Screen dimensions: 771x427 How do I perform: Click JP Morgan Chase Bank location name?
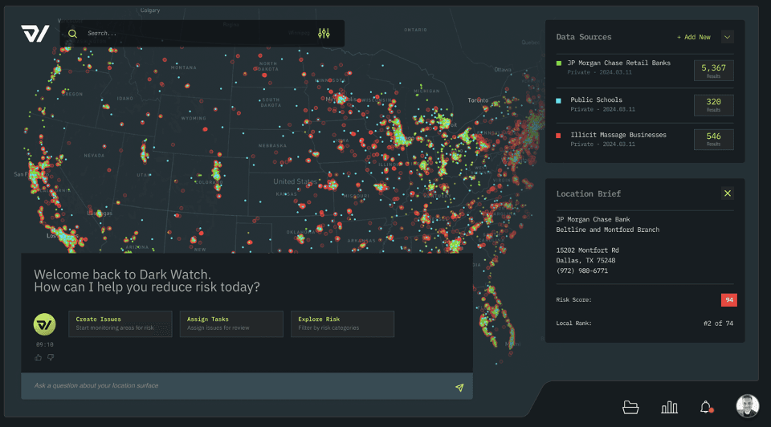pyautogui.click(x=593, y=219)
